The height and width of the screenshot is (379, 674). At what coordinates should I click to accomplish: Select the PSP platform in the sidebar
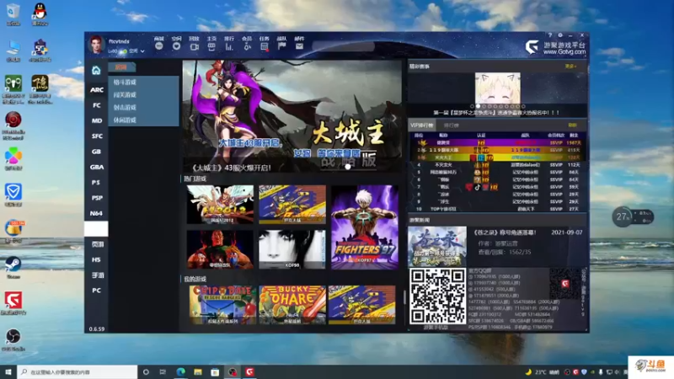96,198
